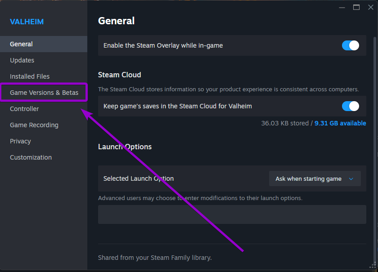The height and width of the screenshot is (272, 378).
Task: Click the VALHEIM title heading
Action: (x=27, y=22)
